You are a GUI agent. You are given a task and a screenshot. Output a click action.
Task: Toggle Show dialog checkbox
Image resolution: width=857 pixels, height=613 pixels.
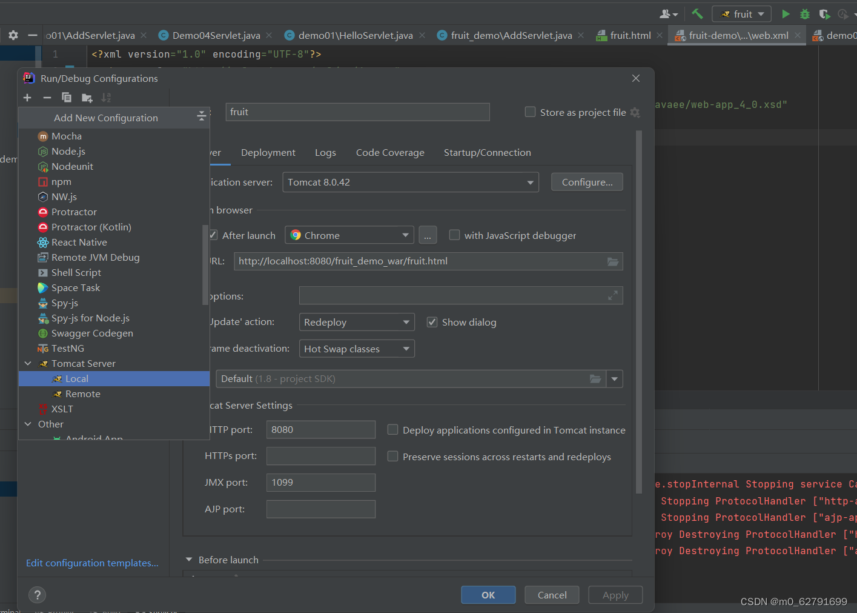point(432,322)
